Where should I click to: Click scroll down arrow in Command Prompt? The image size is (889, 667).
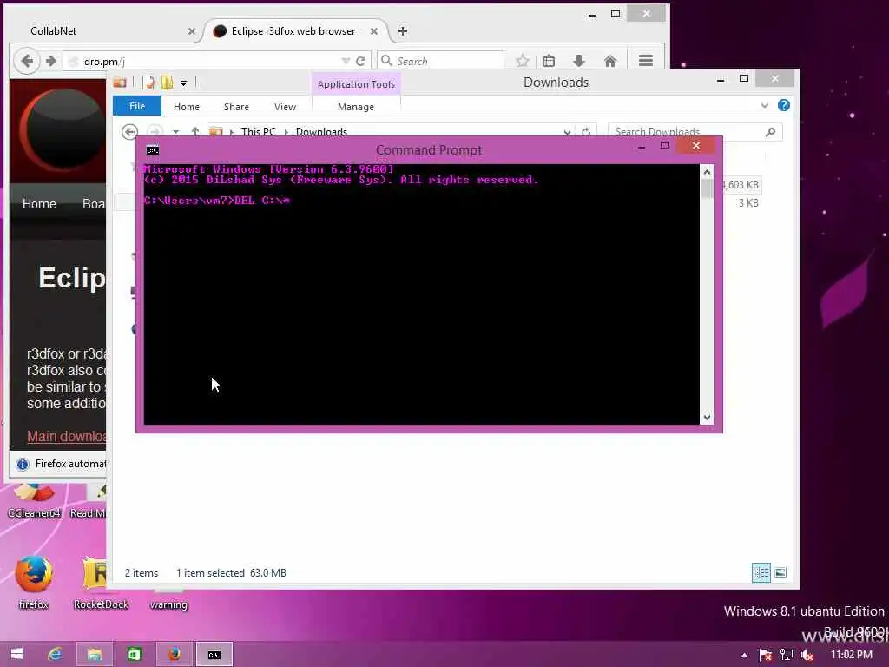pyautogui.click(x=707, y=418)
